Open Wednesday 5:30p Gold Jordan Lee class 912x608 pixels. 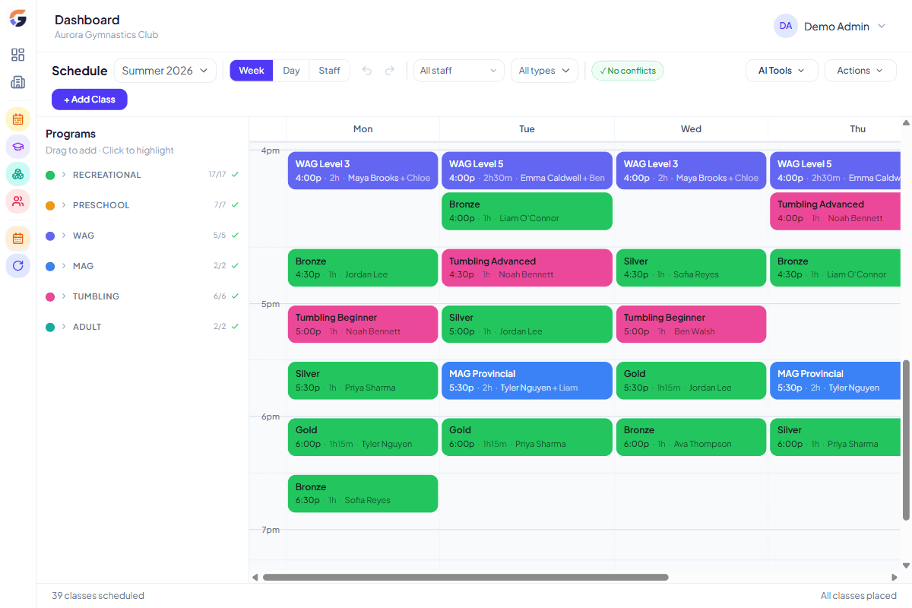click(x=691, y=381)
